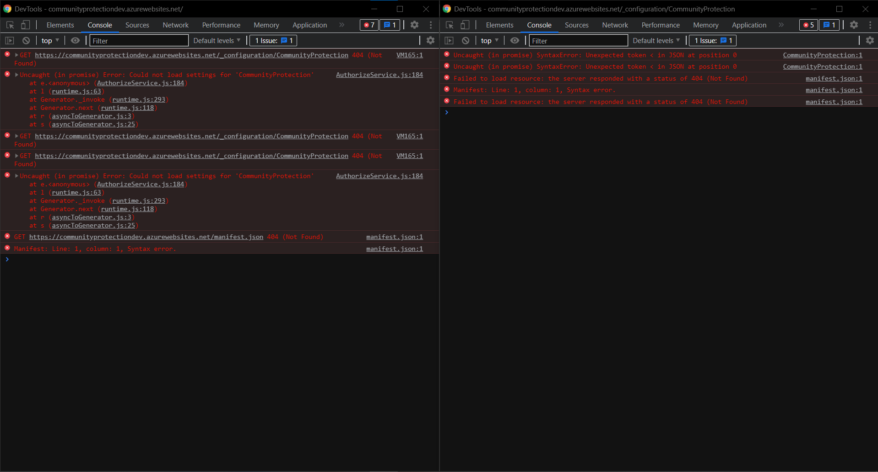Switch to Sources tab in left DevTools
Image resolution: width=878 pixels, height=472 pixels.
tap(137, 25)
